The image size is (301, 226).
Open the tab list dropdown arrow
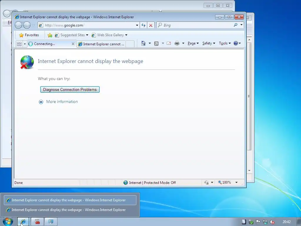[x=25, y=44]
